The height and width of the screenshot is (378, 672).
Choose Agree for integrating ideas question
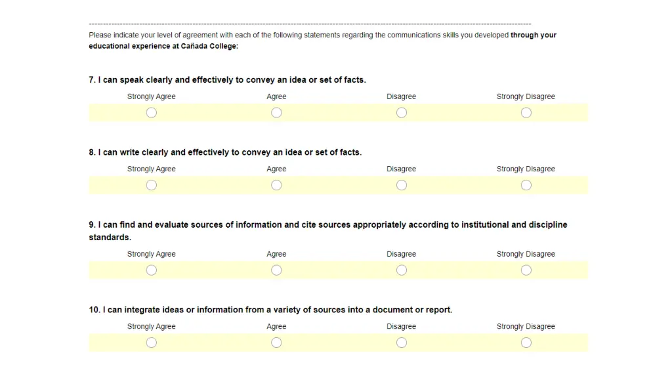(276, 343)
